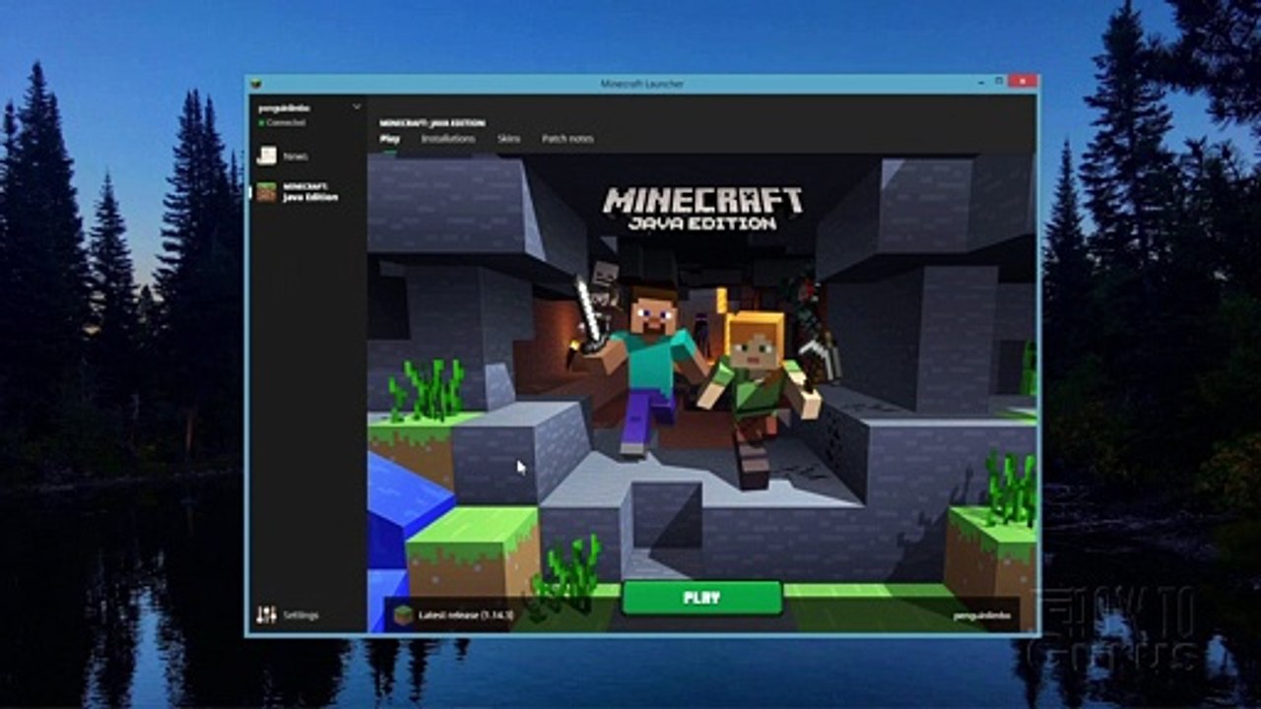Click the green PLAY button
Image resolution: width=1261 pixels, height=709 pixels.
[702, 597]
